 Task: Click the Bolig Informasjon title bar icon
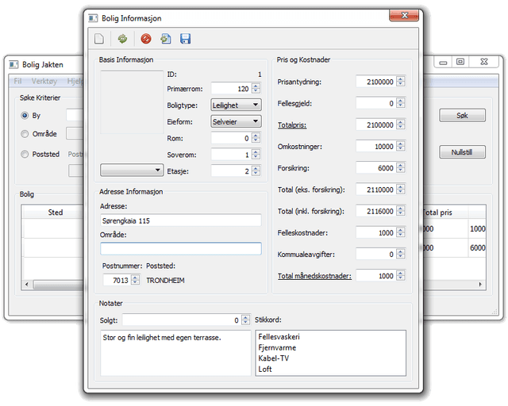pyautogui.click(x=94, y=17)
